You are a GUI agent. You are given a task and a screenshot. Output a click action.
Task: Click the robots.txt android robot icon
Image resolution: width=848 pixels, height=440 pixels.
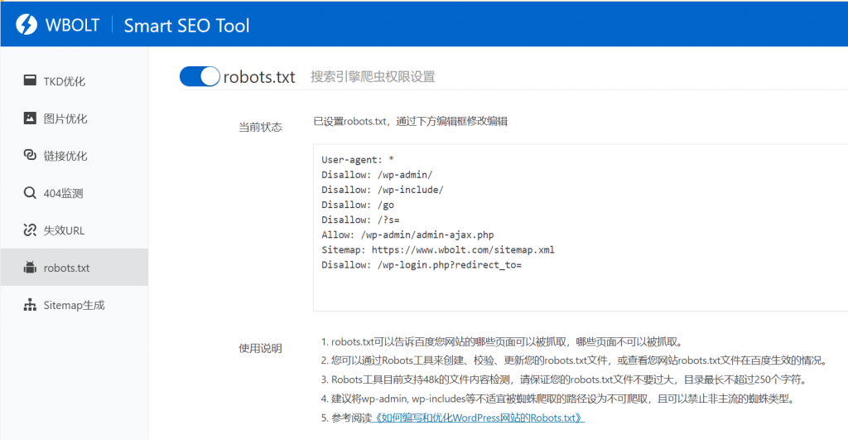[x=30, y=268]
